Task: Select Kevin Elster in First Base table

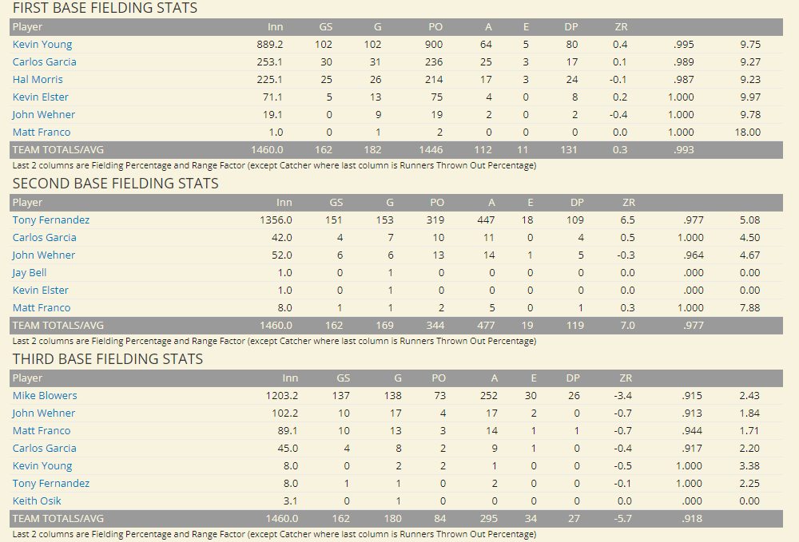Action: [x=41, y=97]
